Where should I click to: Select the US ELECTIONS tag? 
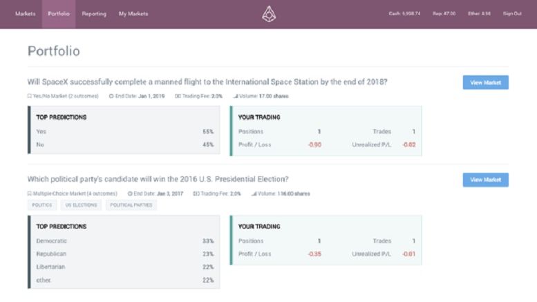pos(81,205)
